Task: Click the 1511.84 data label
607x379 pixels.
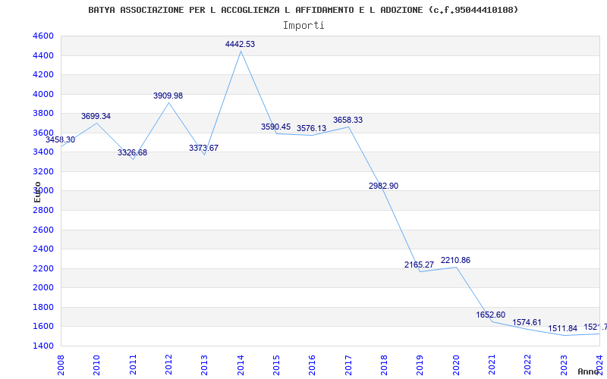Action: click(562, 328)
